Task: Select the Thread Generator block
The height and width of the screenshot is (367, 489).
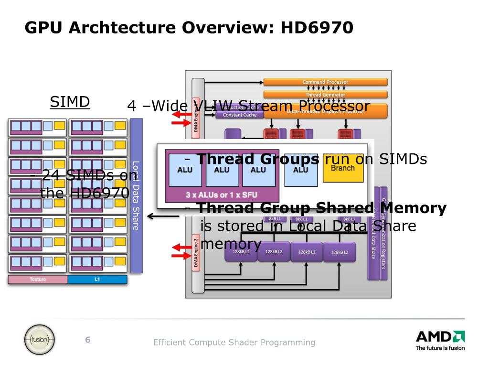Action: click(x=325, y=94)
